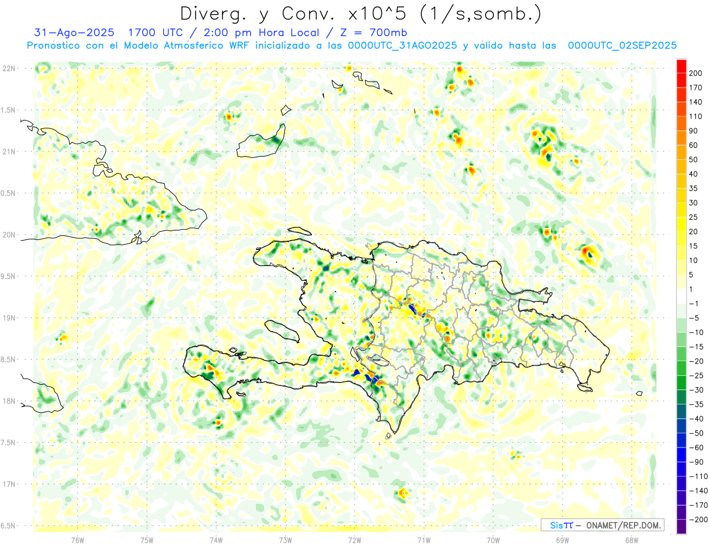The height and width of the screenshot is (548, 709).
Task: Click the '73W' longitude label
Action: point(285,540)
